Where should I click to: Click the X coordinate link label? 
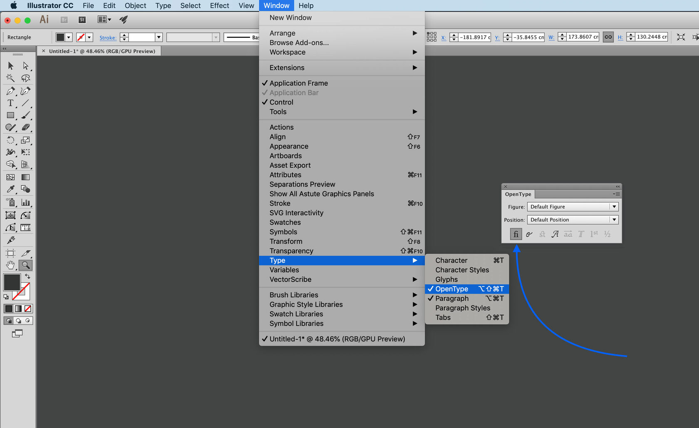tap(444, 37)
